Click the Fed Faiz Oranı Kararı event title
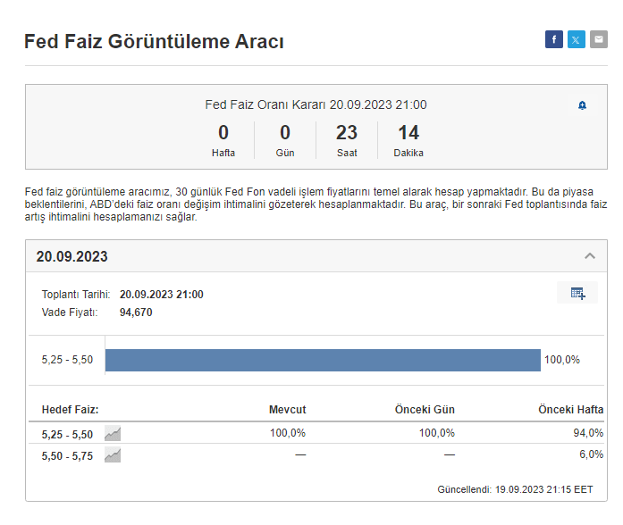Image resolution: width=623 pixels, height=525 pixels. [x=316, y=104]
